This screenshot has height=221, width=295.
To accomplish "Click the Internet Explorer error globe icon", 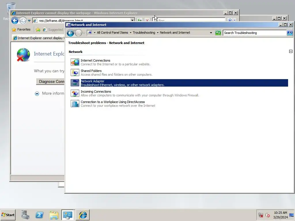I will (x=23, y=55).
